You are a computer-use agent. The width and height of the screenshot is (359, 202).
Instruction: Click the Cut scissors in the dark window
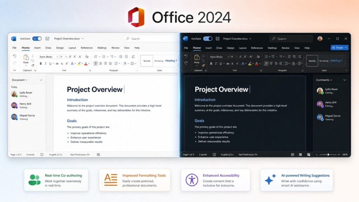pyautogui.click(x=203, y=56)
